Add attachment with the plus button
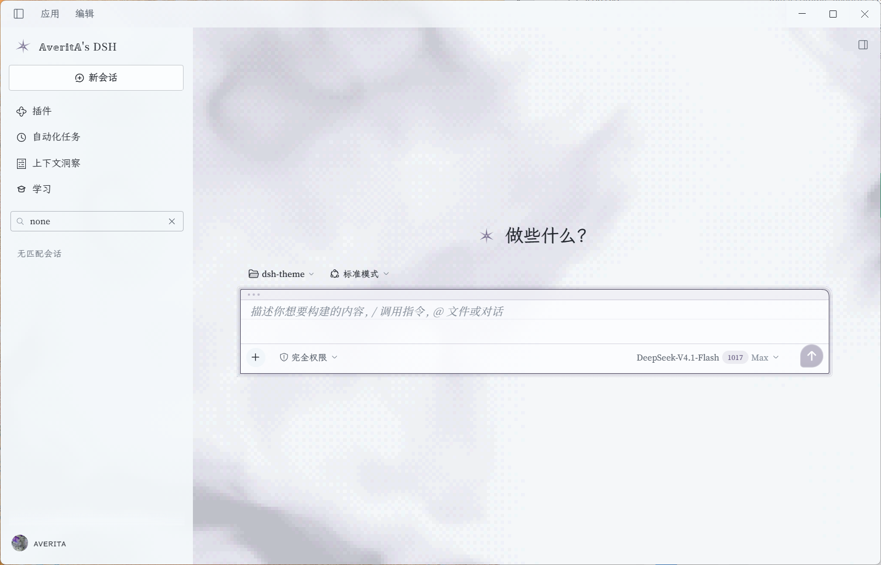Viewport: 881px width, 565px height. 256,357
